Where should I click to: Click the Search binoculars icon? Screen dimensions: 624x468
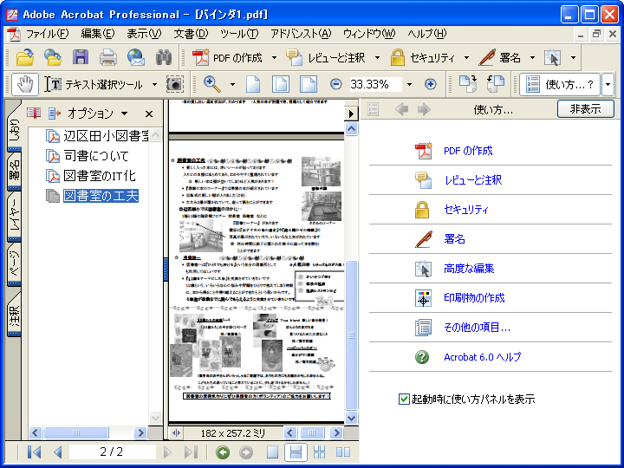pyautogui.click(x=164, y=58)
